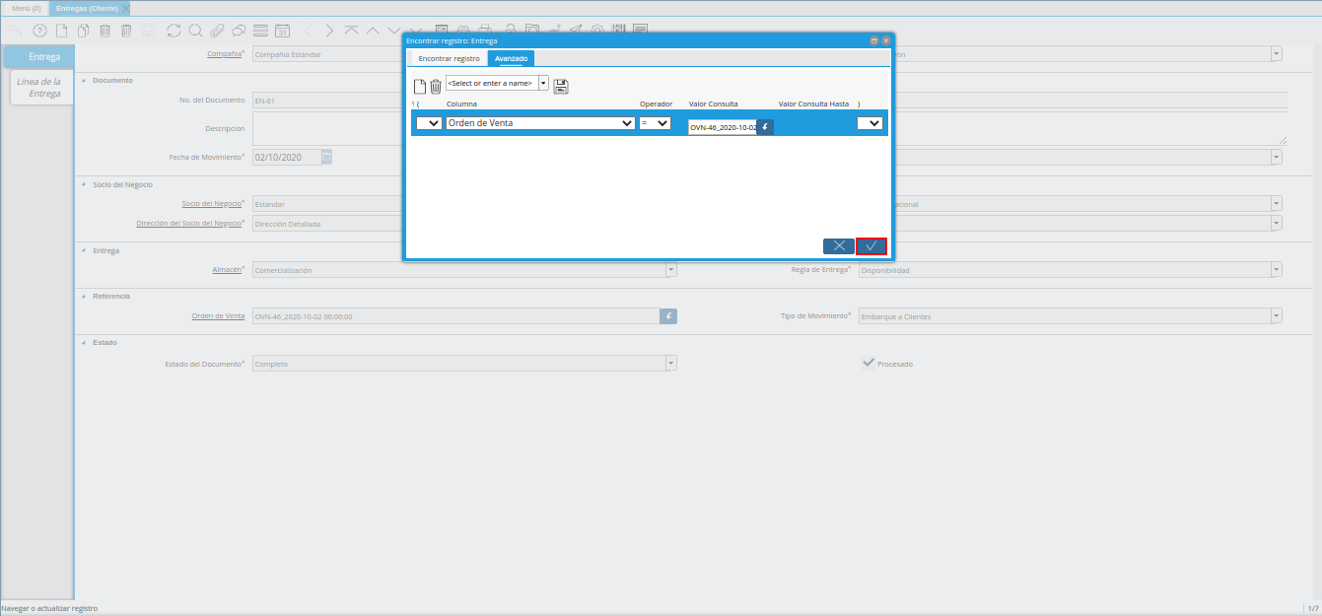
Task: Collapse the Documento section
Action: coord(84,80)
